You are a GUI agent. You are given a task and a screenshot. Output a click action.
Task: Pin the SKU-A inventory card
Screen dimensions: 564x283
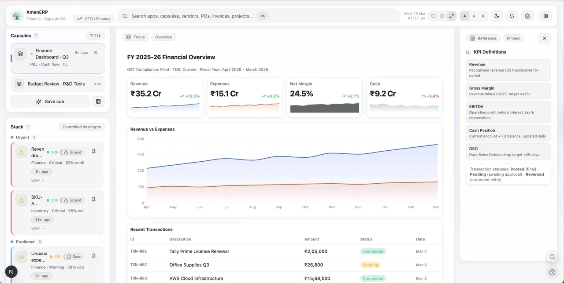[x=93, y=200]
